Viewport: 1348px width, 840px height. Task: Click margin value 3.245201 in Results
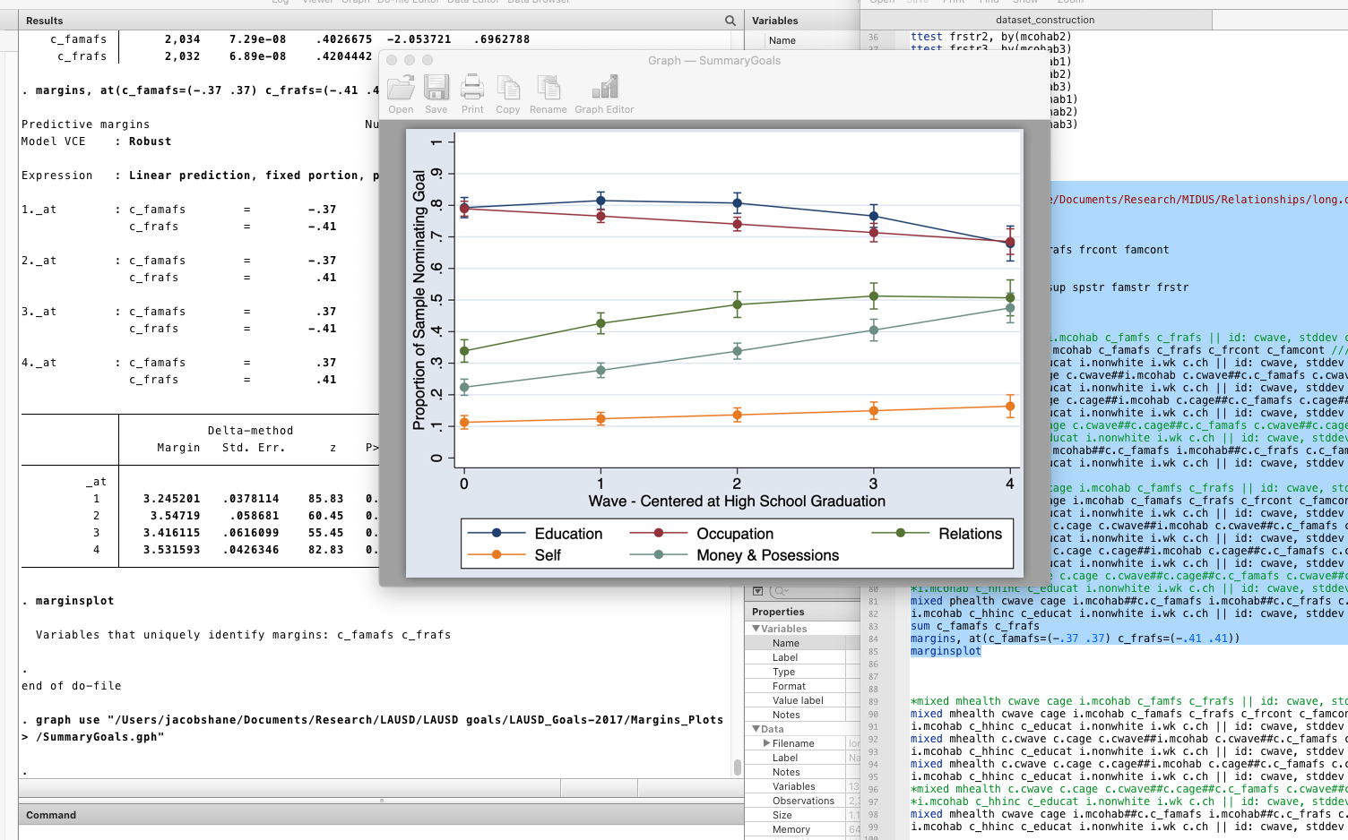click(x=171, y=499)
